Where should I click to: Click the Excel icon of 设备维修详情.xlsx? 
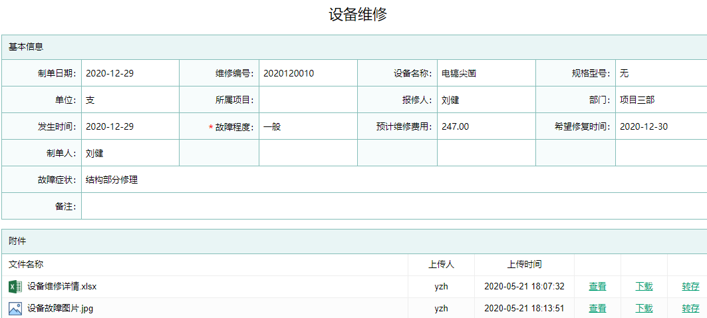[x=15, y=287]
